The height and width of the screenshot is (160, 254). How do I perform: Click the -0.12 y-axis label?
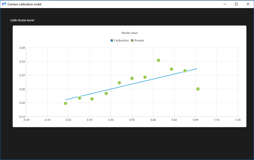[22, 117]
